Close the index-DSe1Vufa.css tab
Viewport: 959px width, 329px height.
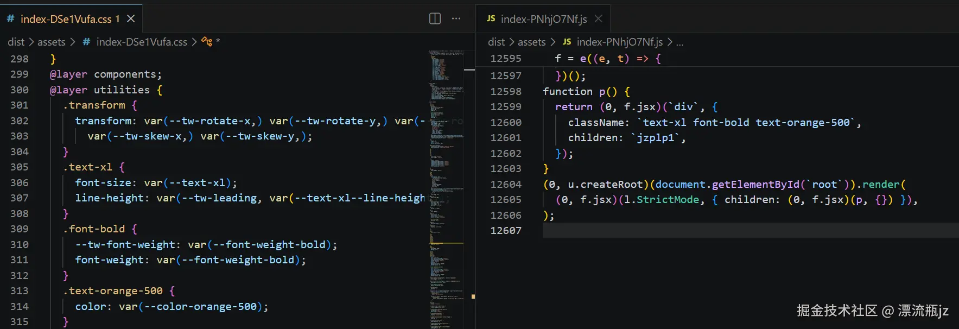[x=131, y=19]
